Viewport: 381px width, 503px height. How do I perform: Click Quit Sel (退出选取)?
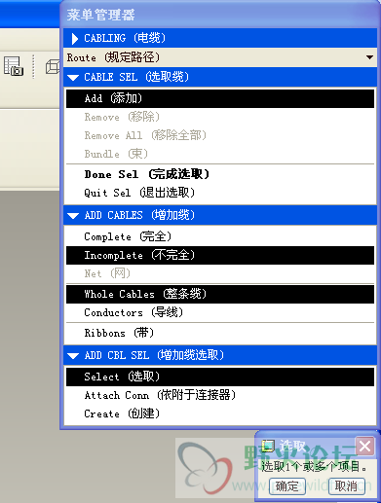[x=220, y=193]
